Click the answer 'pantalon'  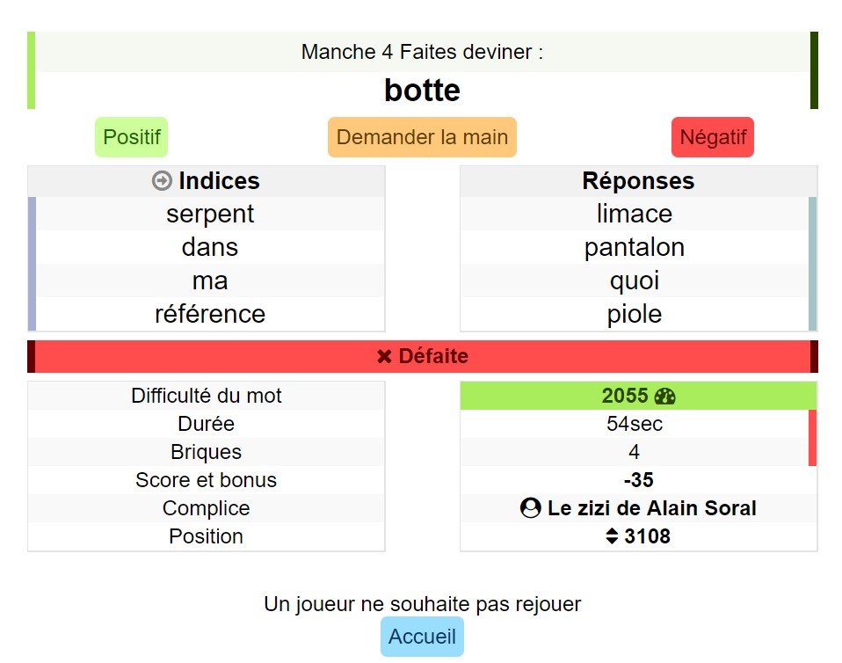[x=635, y=247]
